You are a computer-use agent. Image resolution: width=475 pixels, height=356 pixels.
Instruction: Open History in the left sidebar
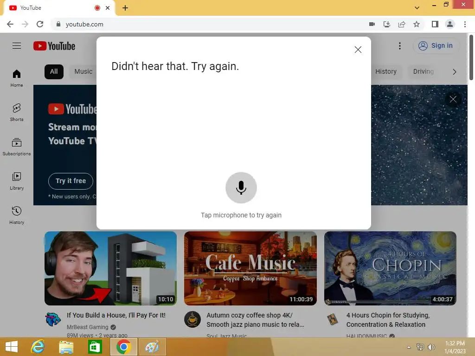pos(17,215)
